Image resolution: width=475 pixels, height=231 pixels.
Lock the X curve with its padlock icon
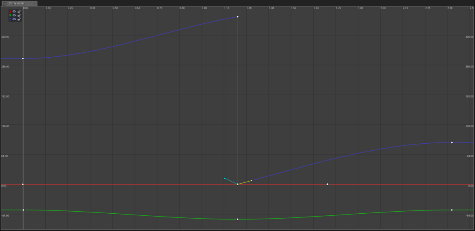tap(19, 12)
